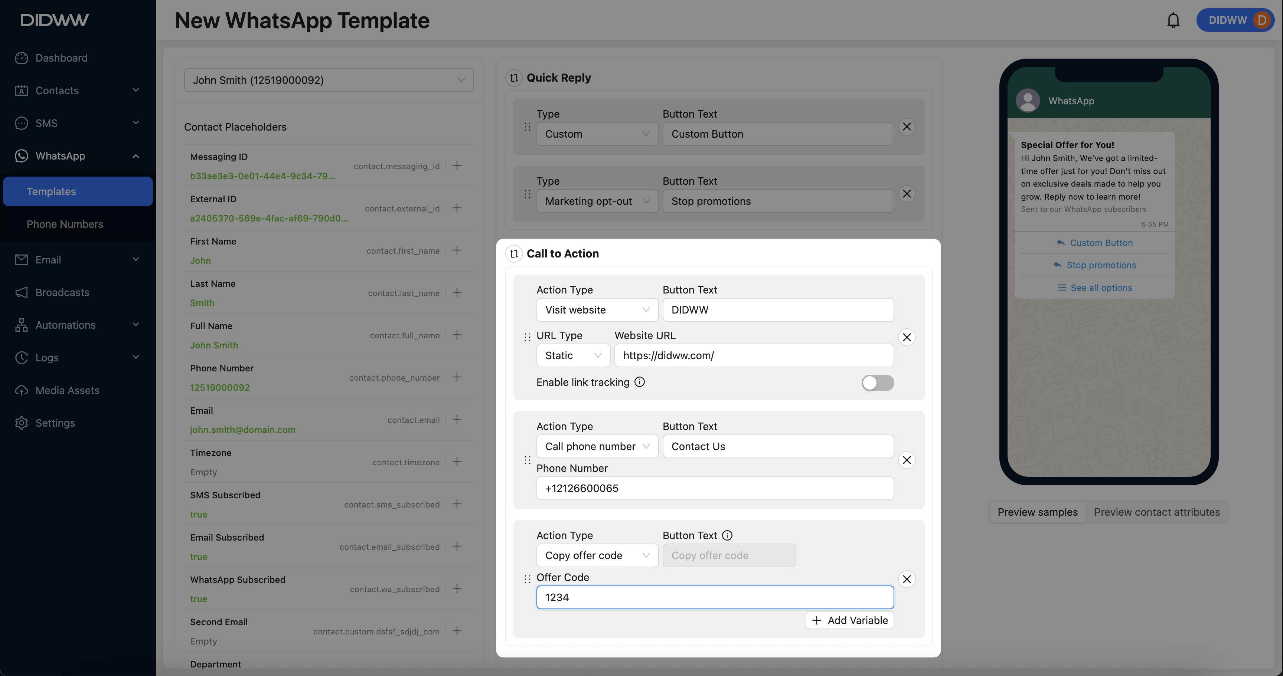
Task: Click the DIDWW logo
Action: 54,20
